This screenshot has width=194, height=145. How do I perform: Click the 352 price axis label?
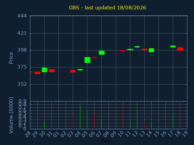pos(22,84)
